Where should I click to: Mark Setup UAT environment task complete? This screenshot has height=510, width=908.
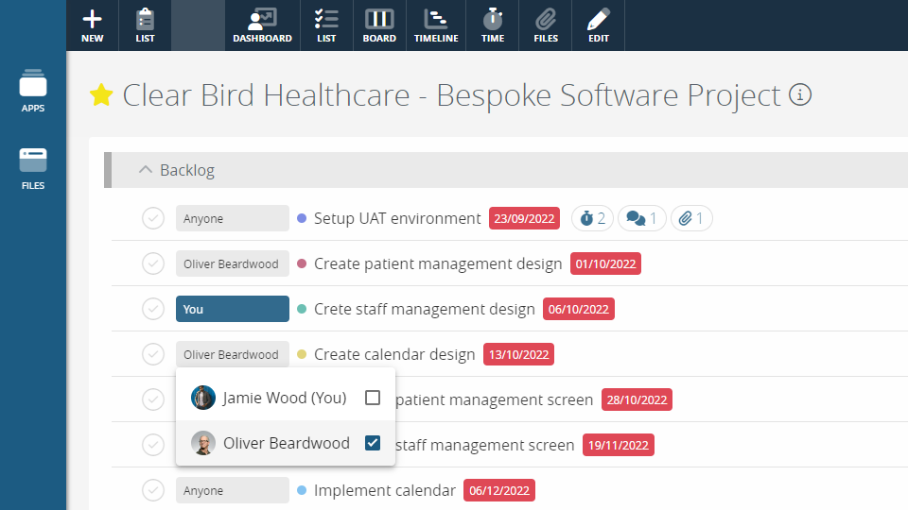[153, 218]
